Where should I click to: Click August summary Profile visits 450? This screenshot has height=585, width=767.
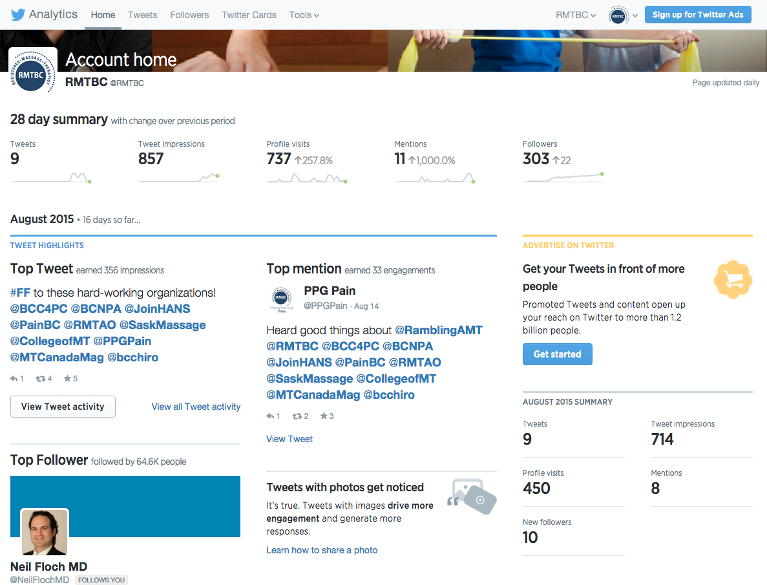(536, 488)
